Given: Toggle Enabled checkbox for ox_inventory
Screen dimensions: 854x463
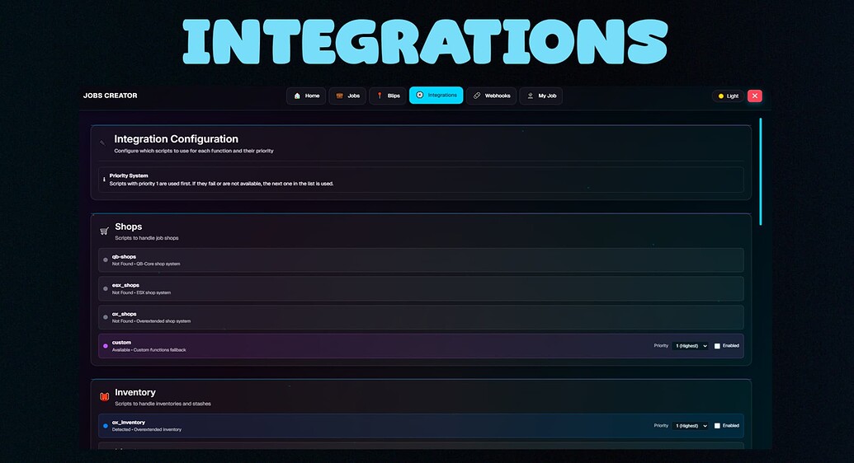Looking at the screenshot, I should click(x=717, y=426).
